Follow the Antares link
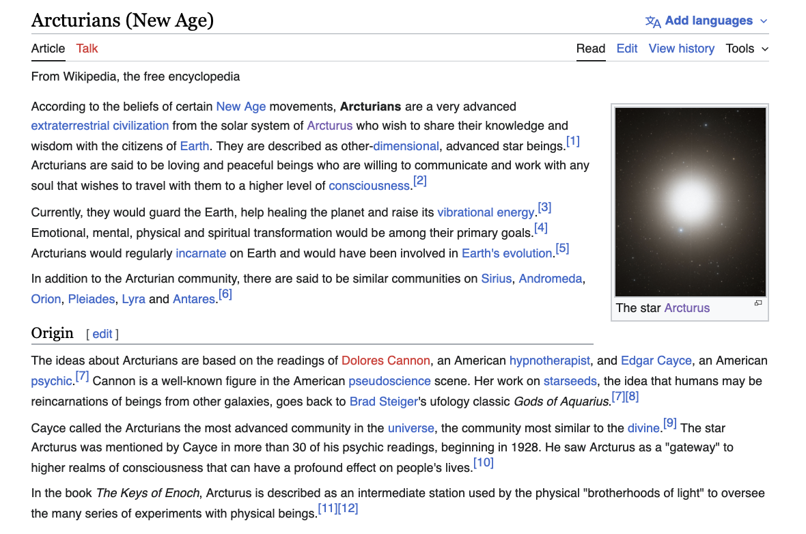Viewport: 806px width, 534px height. coord(194,299)
